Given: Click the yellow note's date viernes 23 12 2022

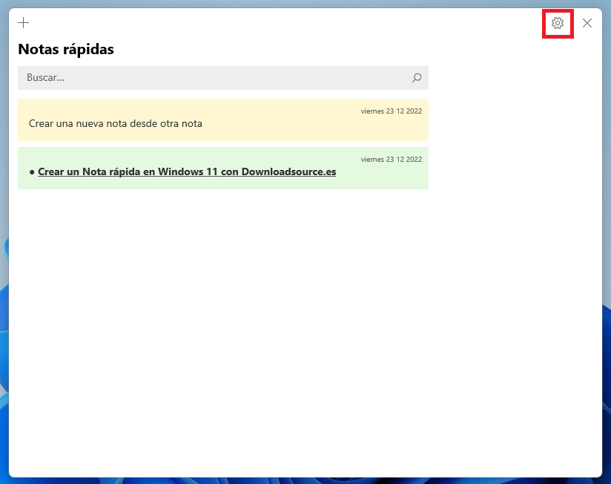Looking at the screenshot, I should click(392, 111).
